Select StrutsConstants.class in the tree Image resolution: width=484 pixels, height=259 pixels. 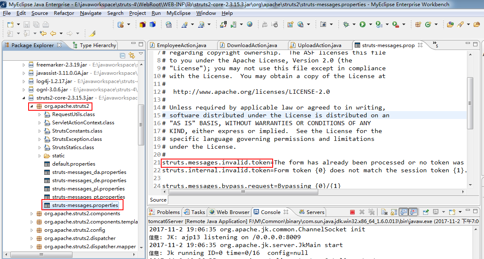point(77,131)
